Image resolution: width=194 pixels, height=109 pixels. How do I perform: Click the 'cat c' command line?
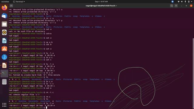point(30,60)
